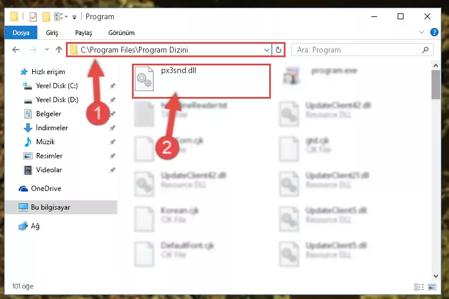Screen dimensions: 449x299
Task: Open Yerel Disk (C:) in the sidebar
Action: (x=57, y=86)
